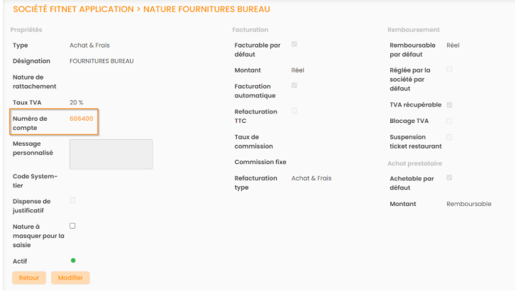Enable the Blocage TVA checkbox

pyautogui.click(x=449, y=121)
